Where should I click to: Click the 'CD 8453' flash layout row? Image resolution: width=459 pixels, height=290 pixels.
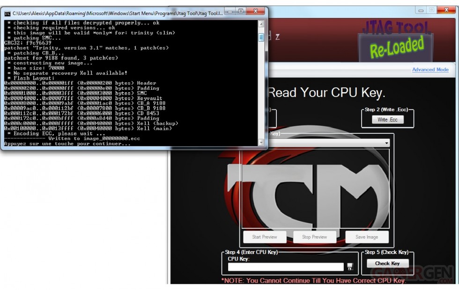pyautogui.click(x=81, y=113)
